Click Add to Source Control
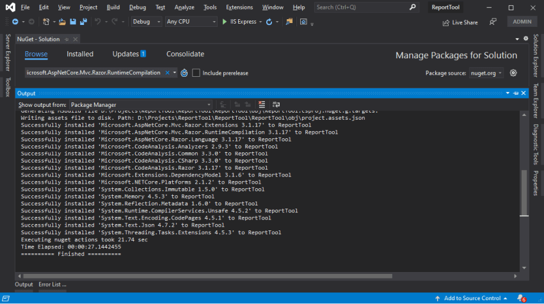 point(471,298)
